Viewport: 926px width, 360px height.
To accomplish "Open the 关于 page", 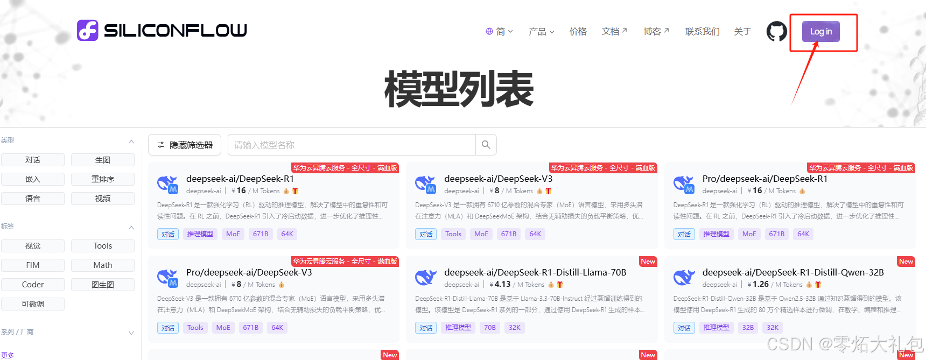I will pyautogui.click(x=742, y=32).
